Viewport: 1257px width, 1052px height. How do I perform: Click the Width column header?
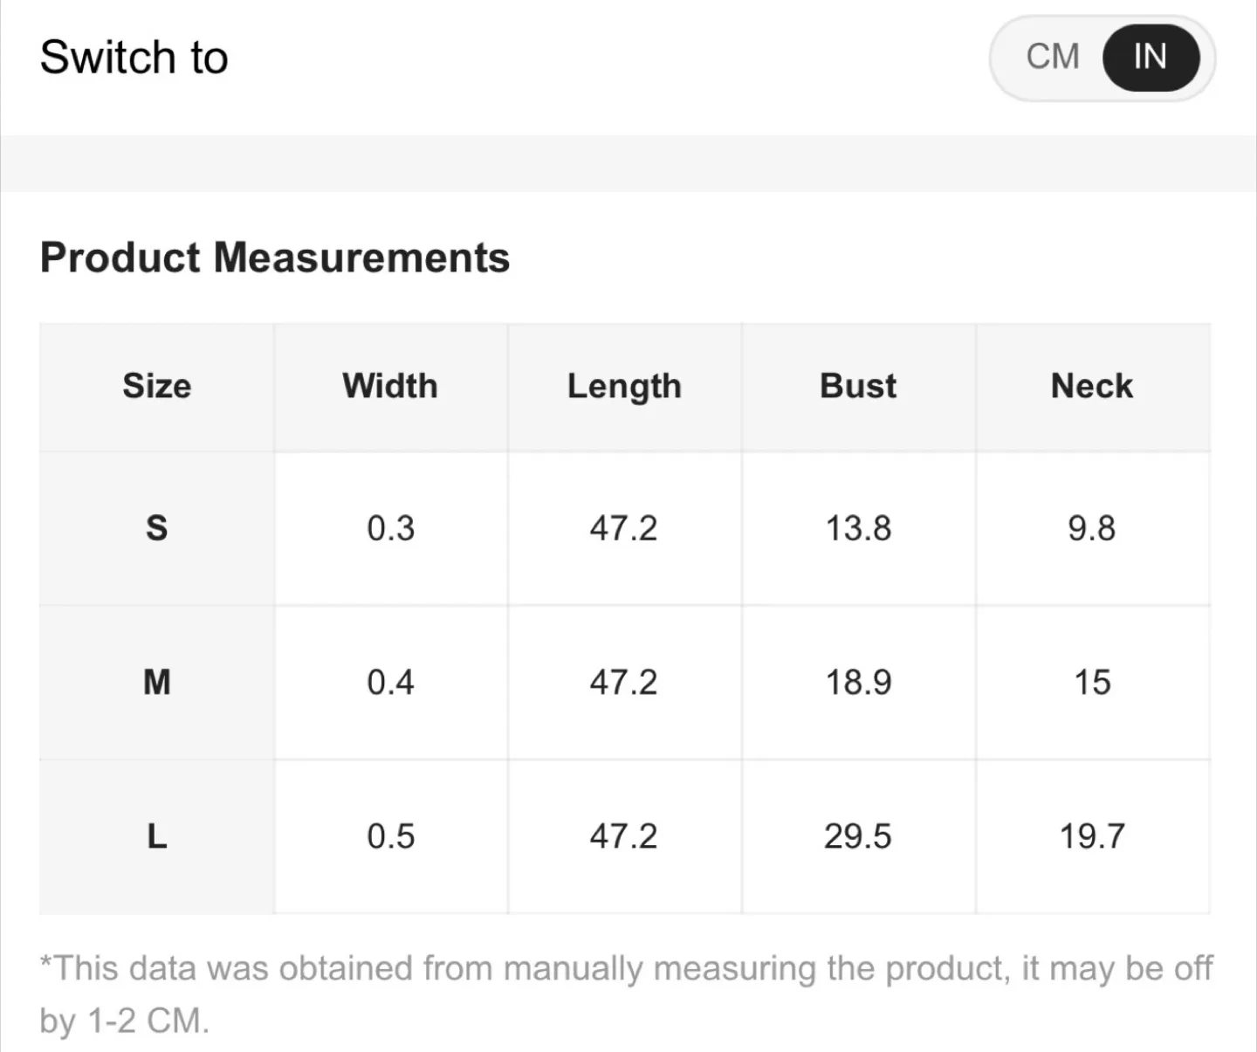pos(390,386)
